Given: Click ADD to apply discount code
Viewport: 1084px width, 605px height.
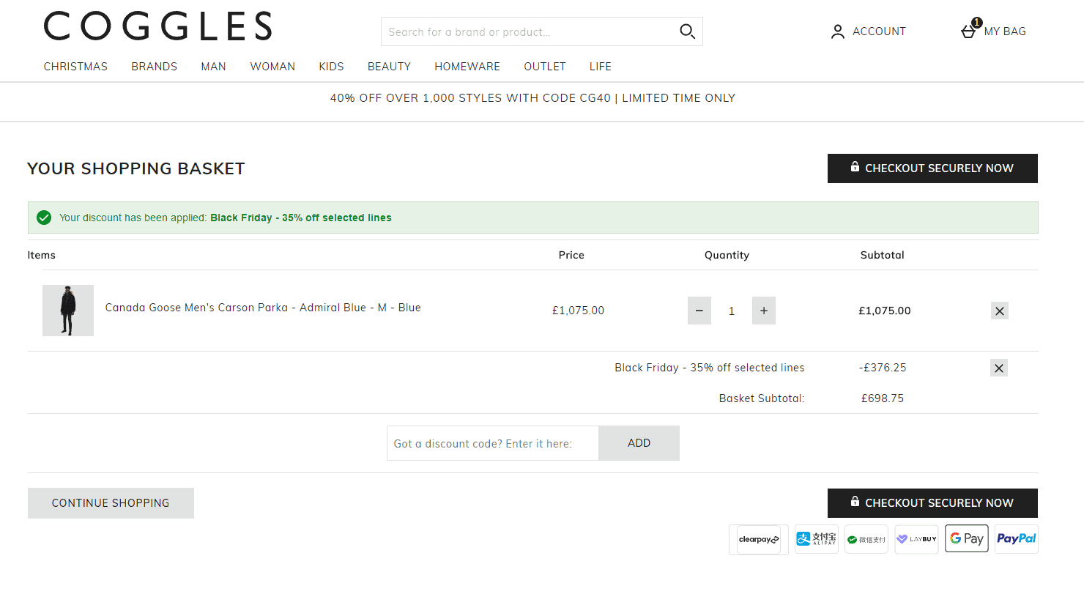Looking at the screenshot, I should (x=639, y=443).
